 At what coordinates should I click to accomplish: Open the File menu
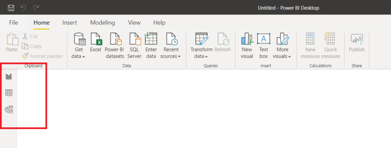[x=13, y=22]
